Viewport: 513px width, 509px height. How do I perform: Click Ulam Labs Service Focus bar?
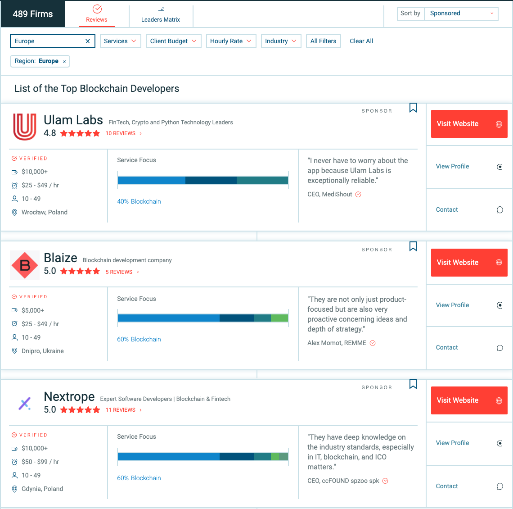tap(203, 180)
